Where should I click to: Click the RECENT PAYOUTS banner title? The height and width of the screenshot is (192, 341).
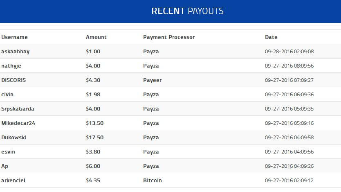pos(187,11)
